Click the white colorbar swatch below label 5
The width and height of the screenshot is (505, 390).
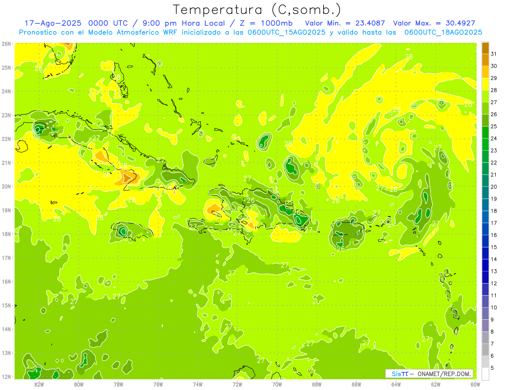(x=485, y=374)
